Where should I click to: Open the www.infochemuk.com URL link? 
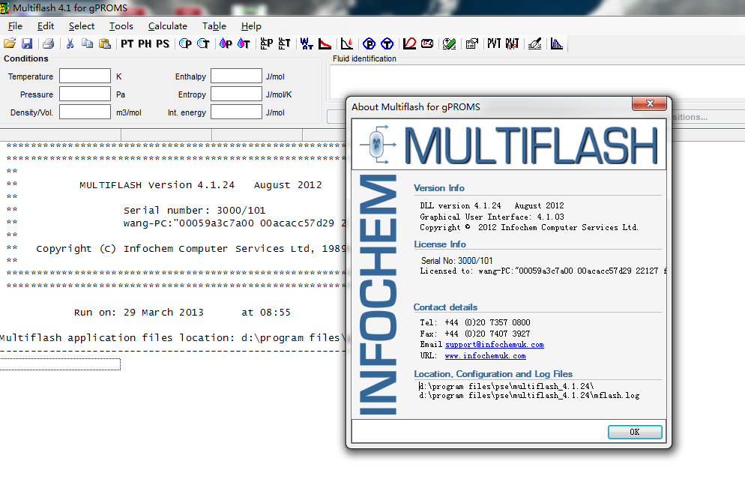pos(485,355)
